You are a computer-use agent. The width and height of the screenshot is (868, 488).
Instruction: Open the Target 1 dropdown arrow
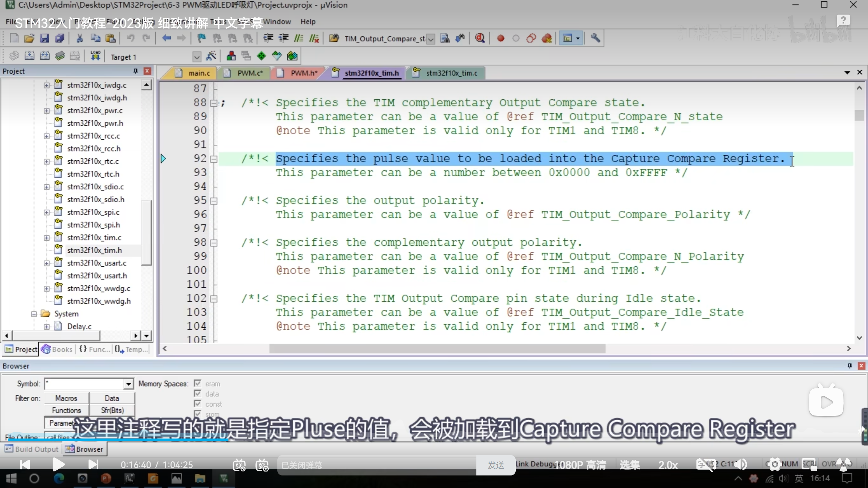(197, 57)
